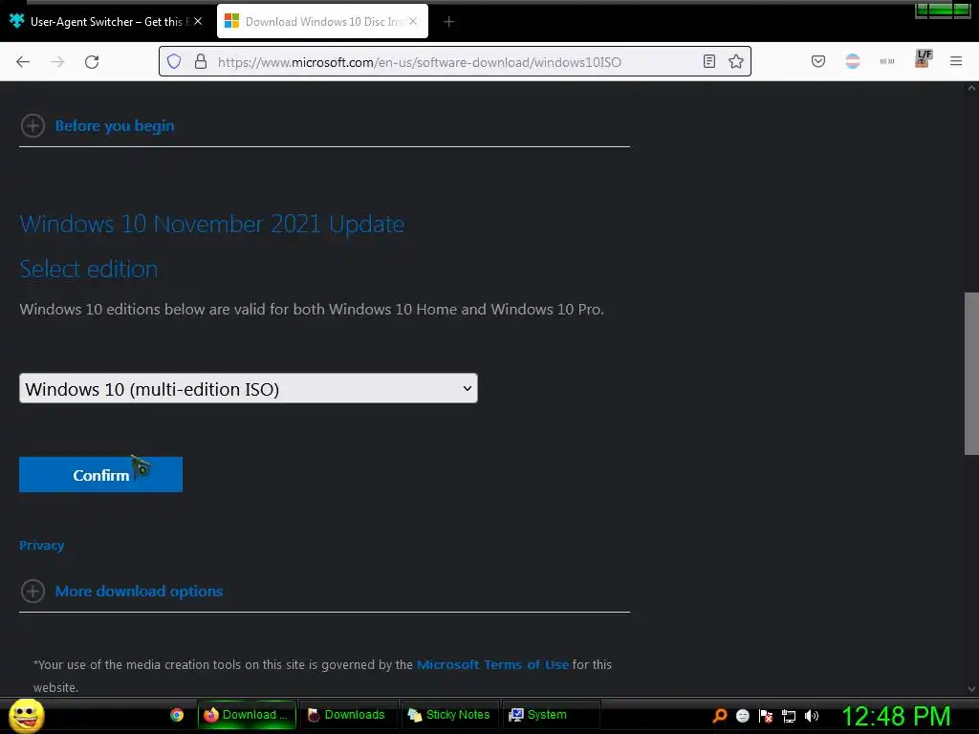Switch to the User-Agent Switcher tab
979x734 pixels.
click(106, 22)
